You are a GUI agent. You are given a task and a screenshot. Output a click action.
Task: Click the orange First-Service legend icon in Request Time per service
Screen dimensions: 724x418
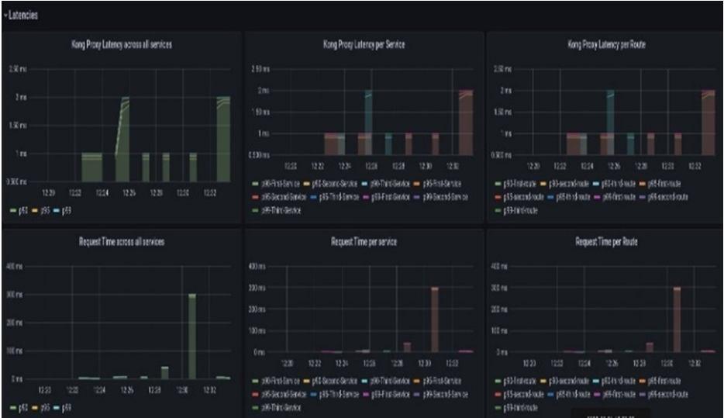(x=416, y=382)
